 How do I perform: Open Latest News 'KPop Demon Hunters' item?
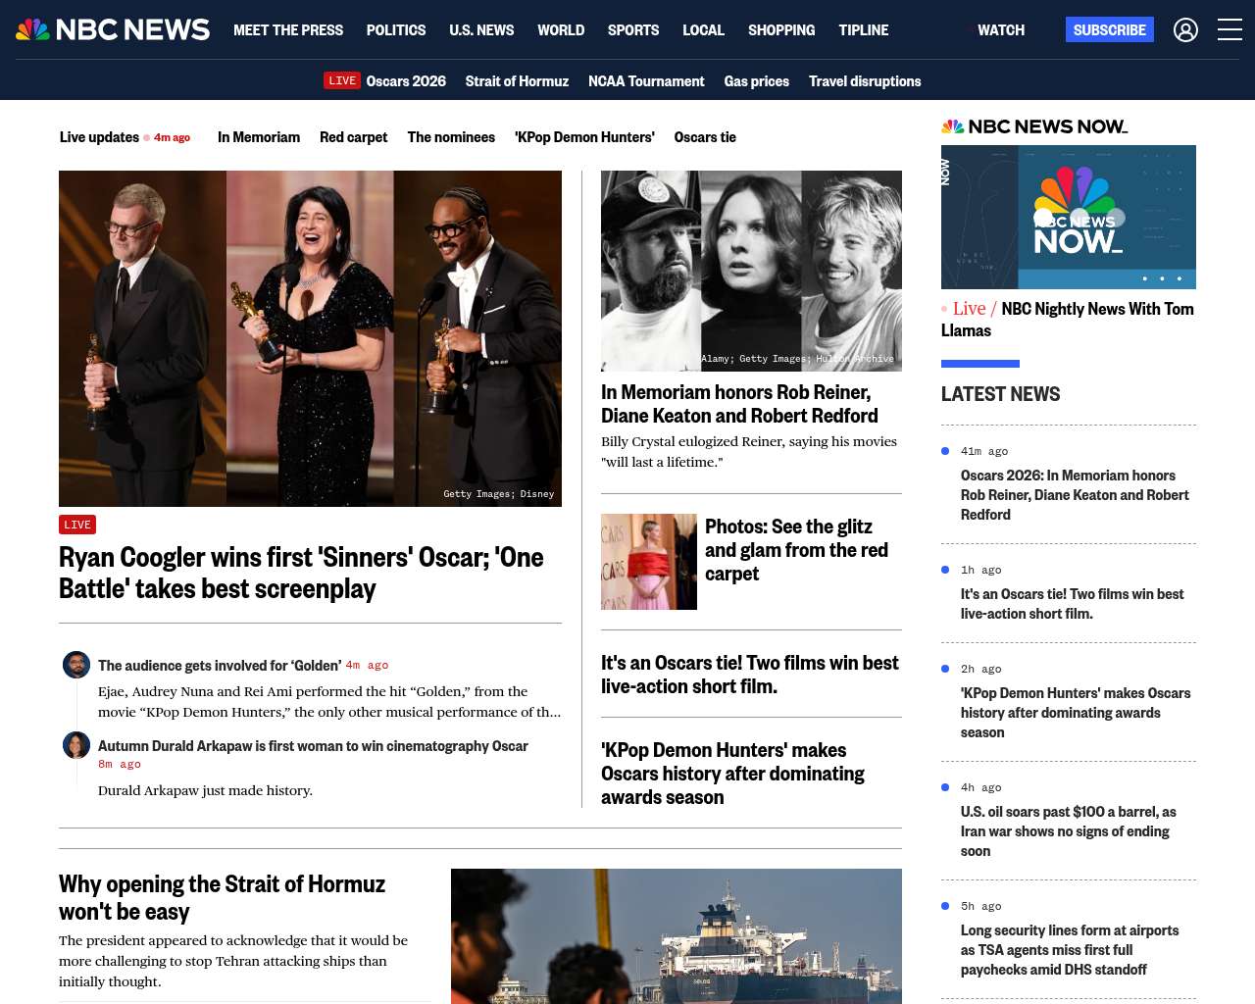pos(1076,713)
